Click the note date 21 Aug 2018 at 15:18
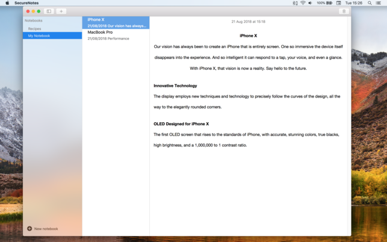This screenshot has height=242, width=387. 249,22
